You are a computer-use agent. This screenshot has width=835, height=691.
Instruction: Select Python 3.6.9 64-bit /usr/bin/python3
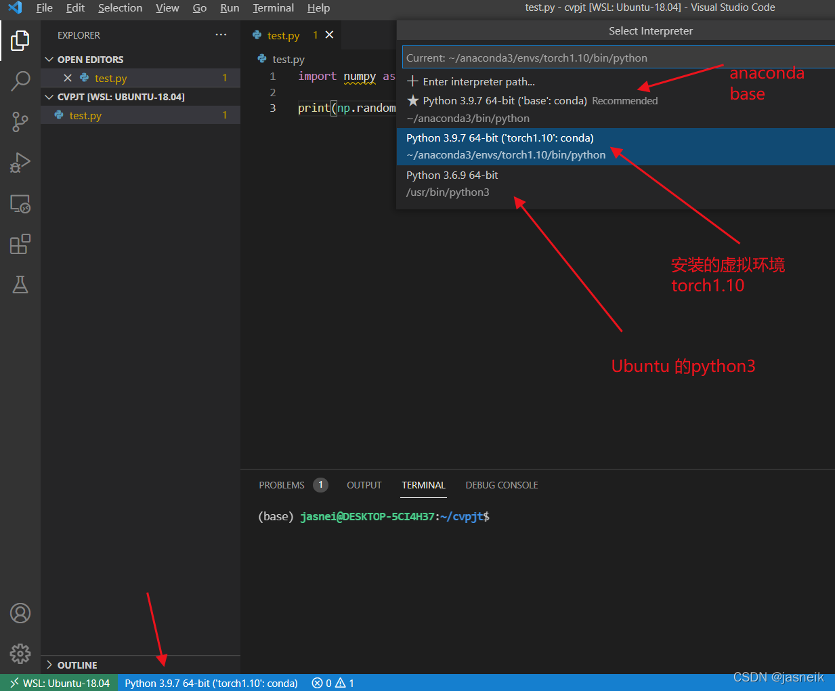616,184
